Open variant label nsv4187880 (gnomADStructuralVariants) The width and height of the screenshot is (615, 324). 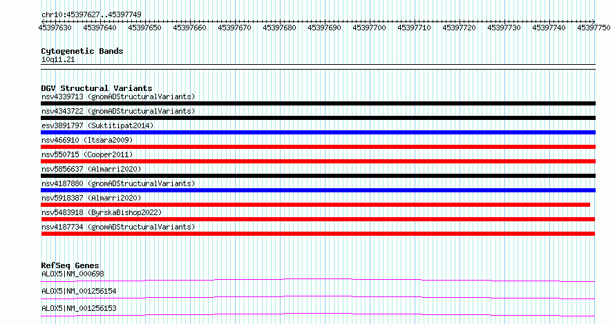[x=118, y=183]
